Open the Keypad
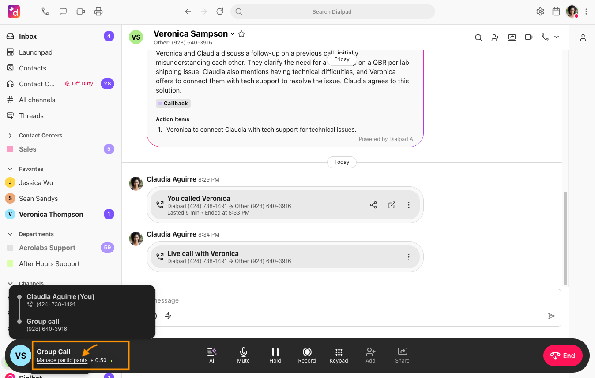This screenshot has width=595, height=378. pyautogui.click(x=339, y=356)
